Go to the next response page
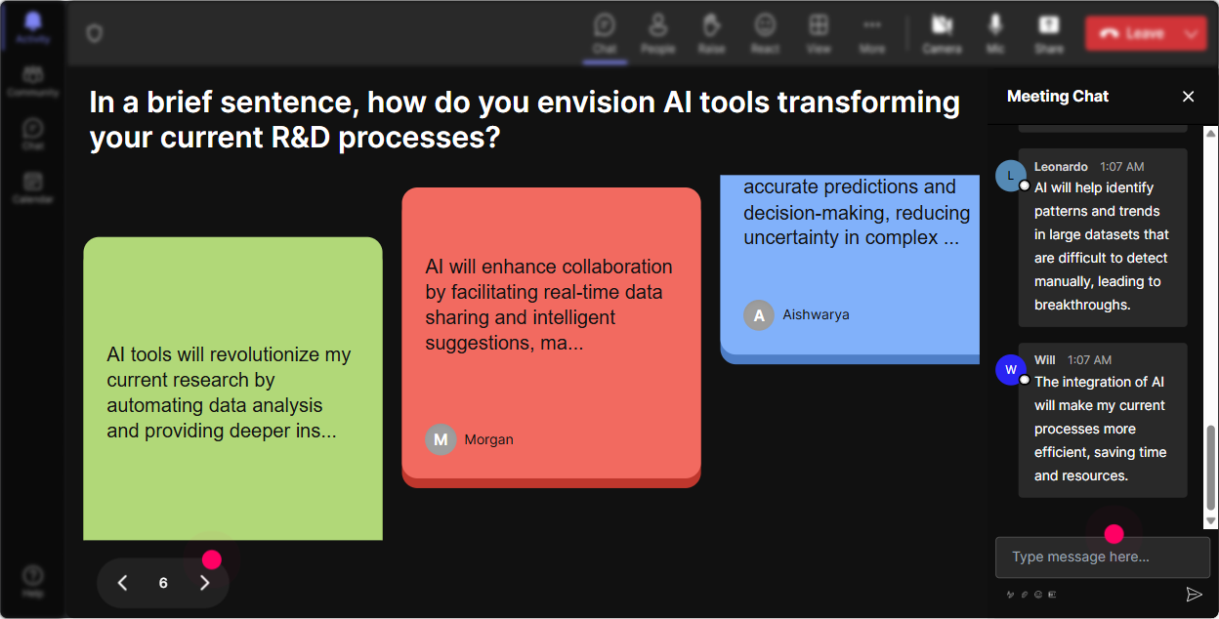The height and width of the screenshot is (619, 1219). click(x=204, y=583)
